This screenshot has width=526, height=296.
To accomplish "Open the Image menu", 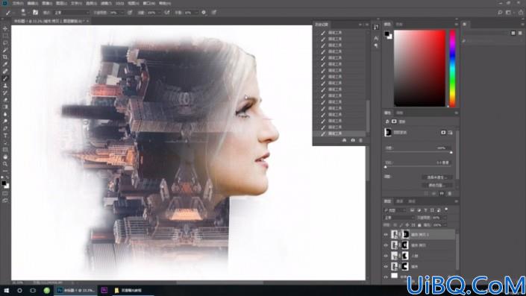I will coord(46,3).
